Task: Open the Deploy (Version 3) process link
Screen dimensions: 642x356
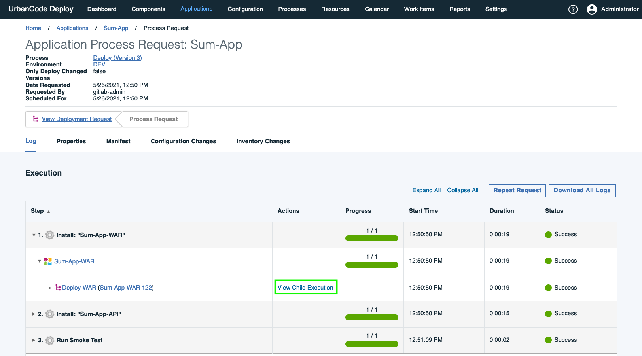Action: tap(117, 58)
